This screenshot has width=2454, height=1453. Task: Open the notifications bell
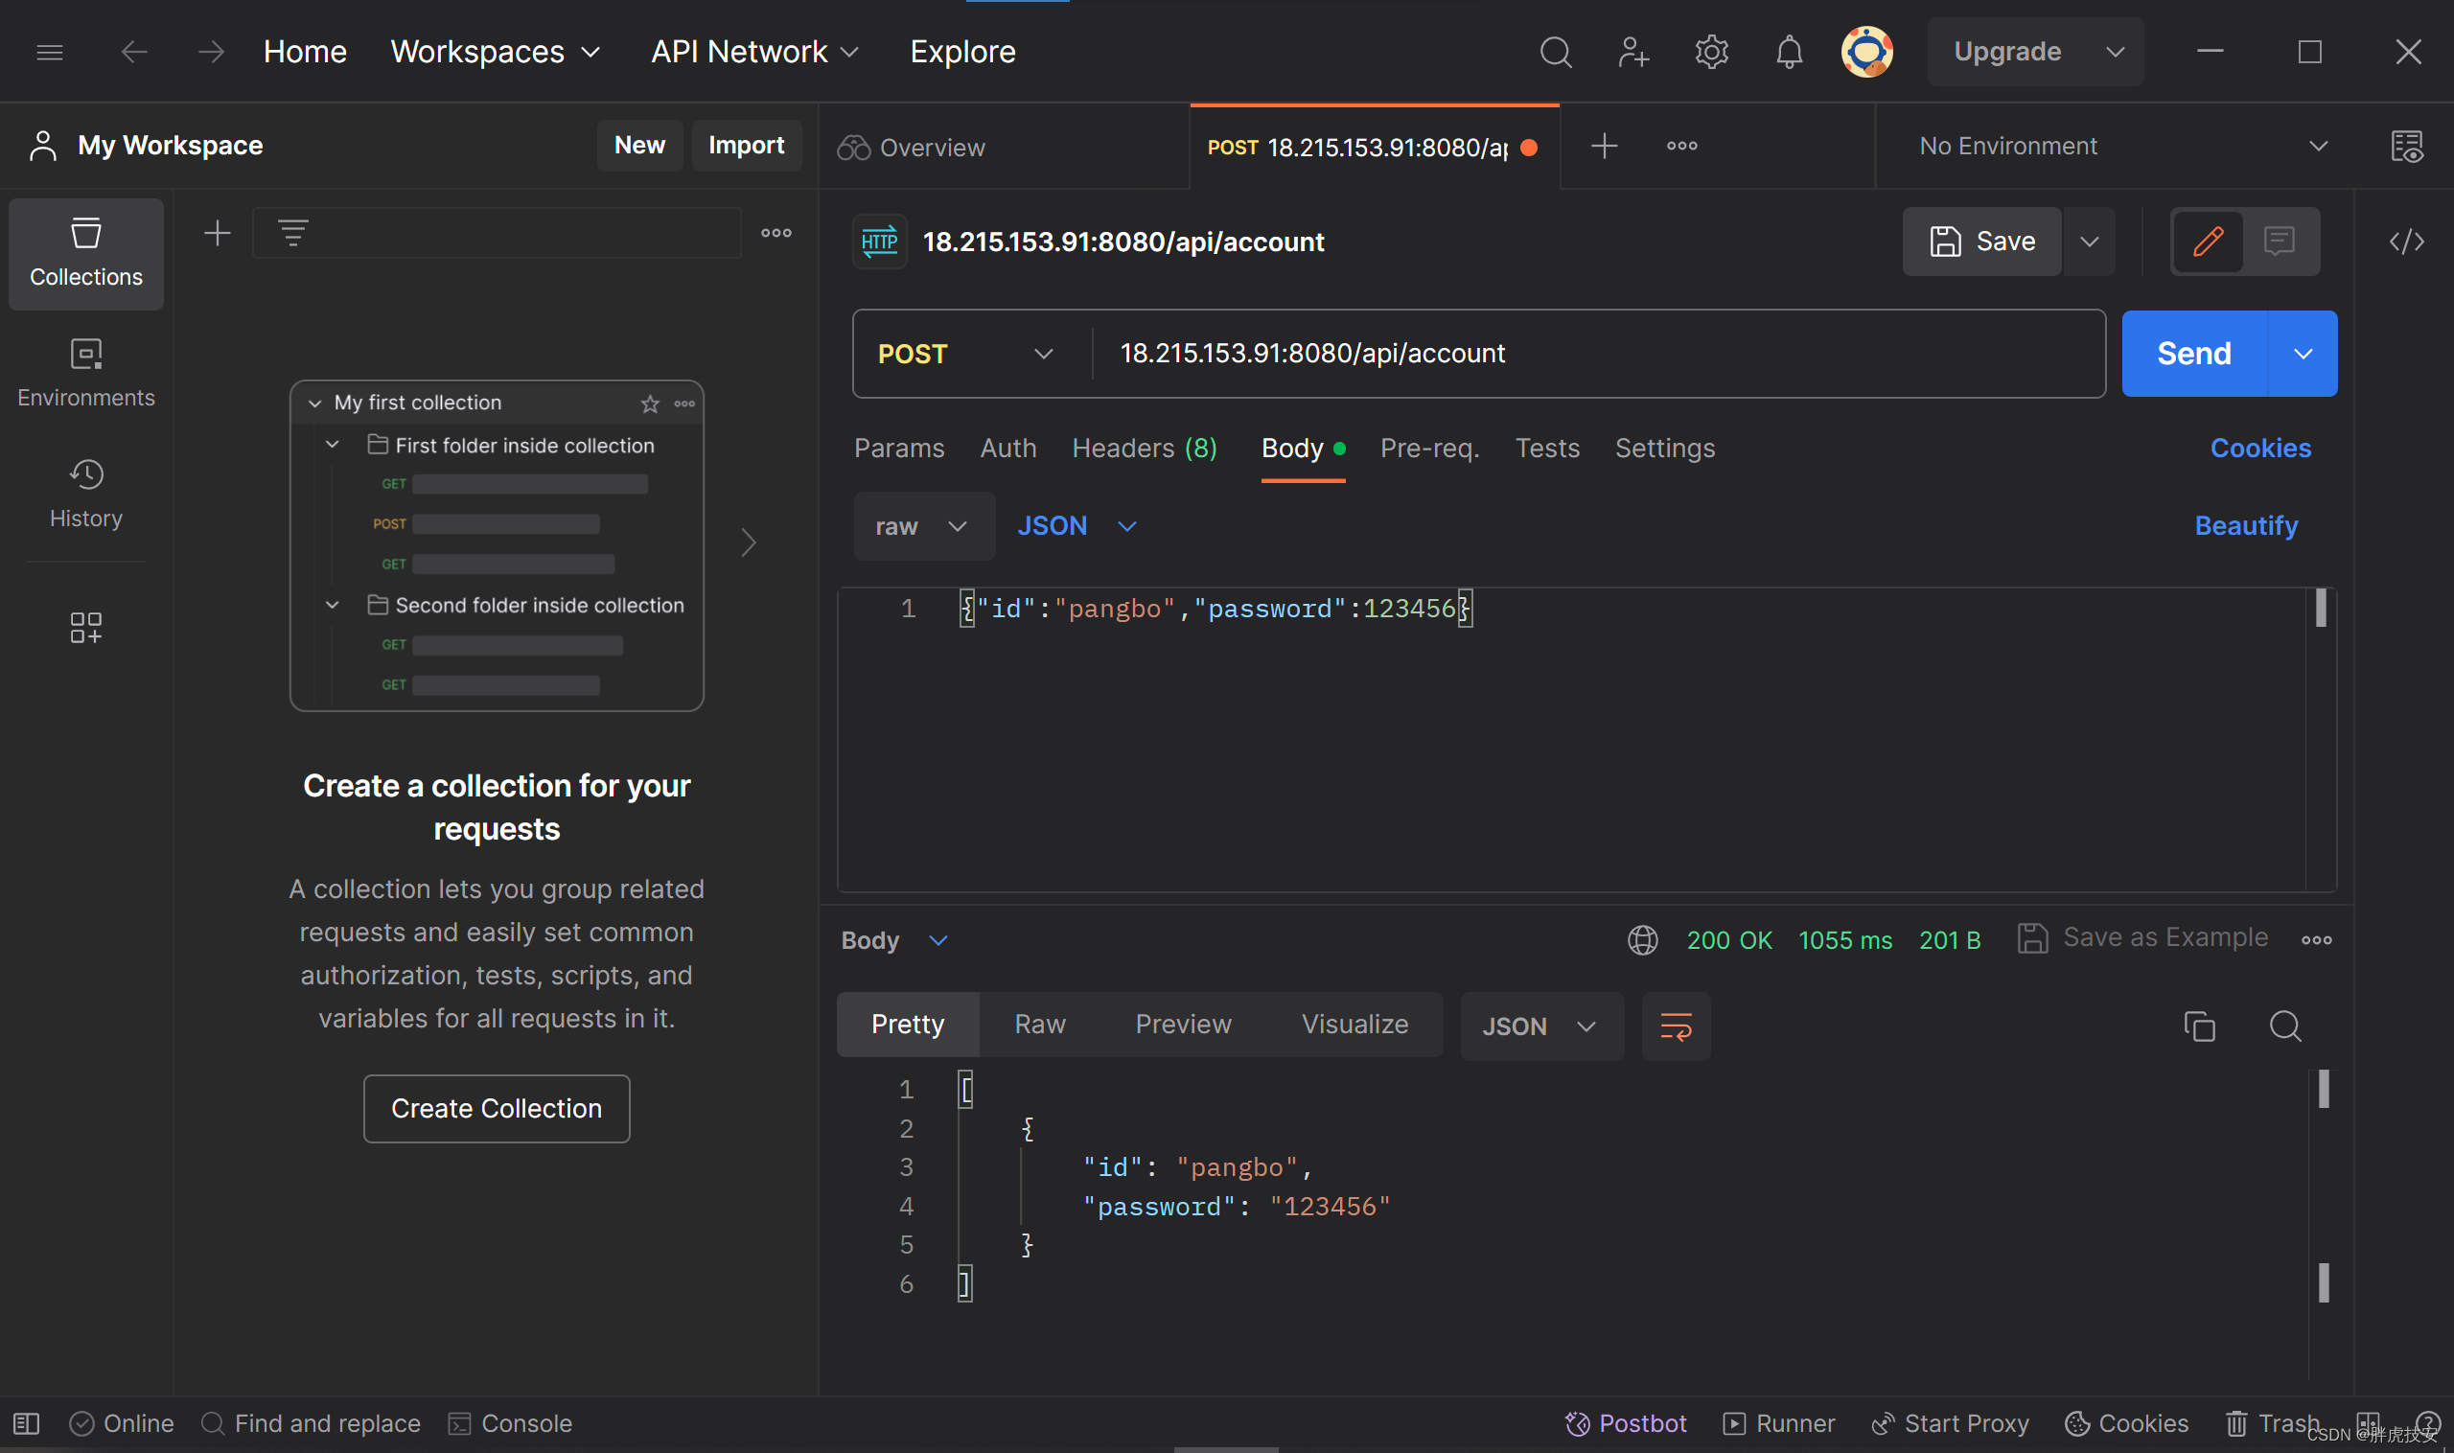[1788, 51]
